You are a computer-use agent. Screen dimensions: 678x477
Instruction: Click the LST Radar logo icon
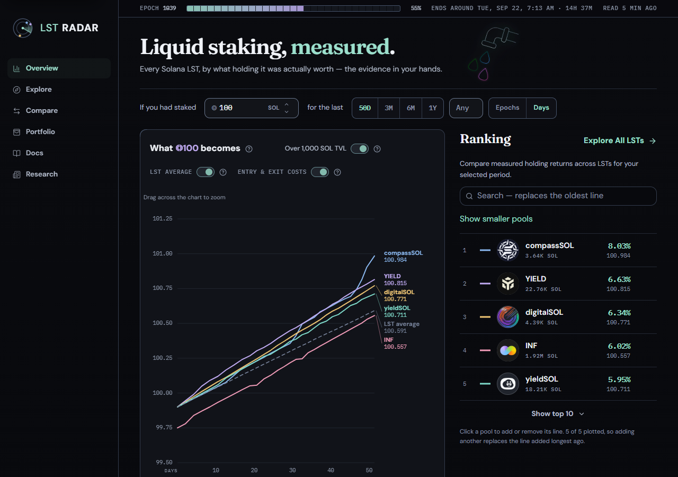pos(23,28)
